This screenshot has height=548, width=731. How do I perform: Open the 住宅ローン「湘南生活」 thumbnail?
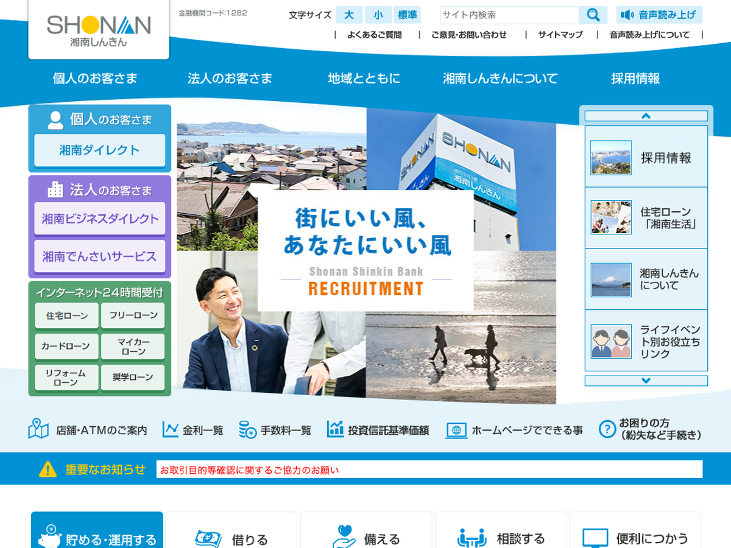[610, 217]
